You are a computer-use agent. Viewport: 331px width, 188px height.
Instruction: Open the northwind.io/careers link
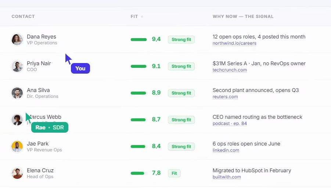[234, 43]
